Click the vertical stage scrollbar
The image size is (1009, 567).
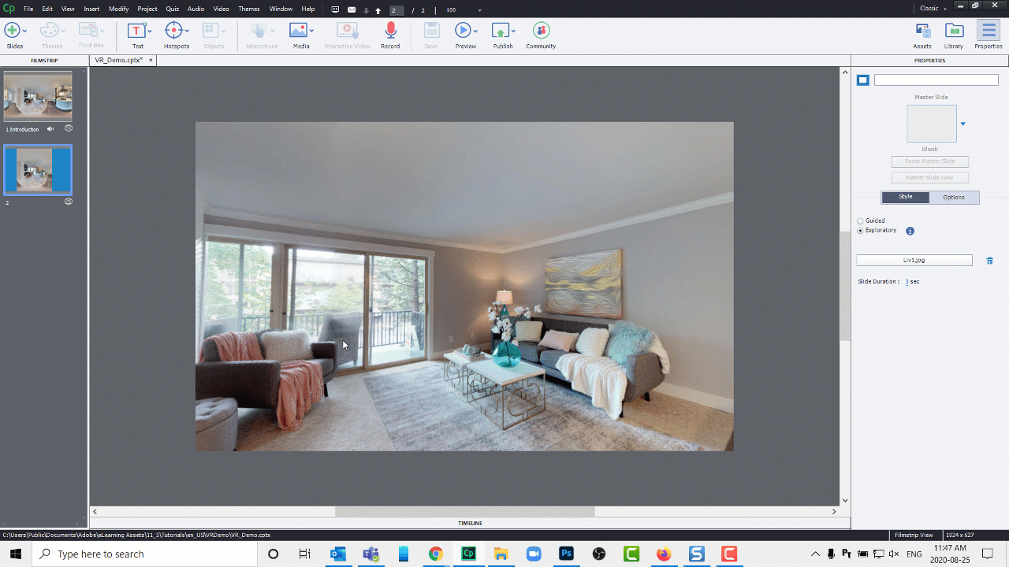click(x=845, y=287)
